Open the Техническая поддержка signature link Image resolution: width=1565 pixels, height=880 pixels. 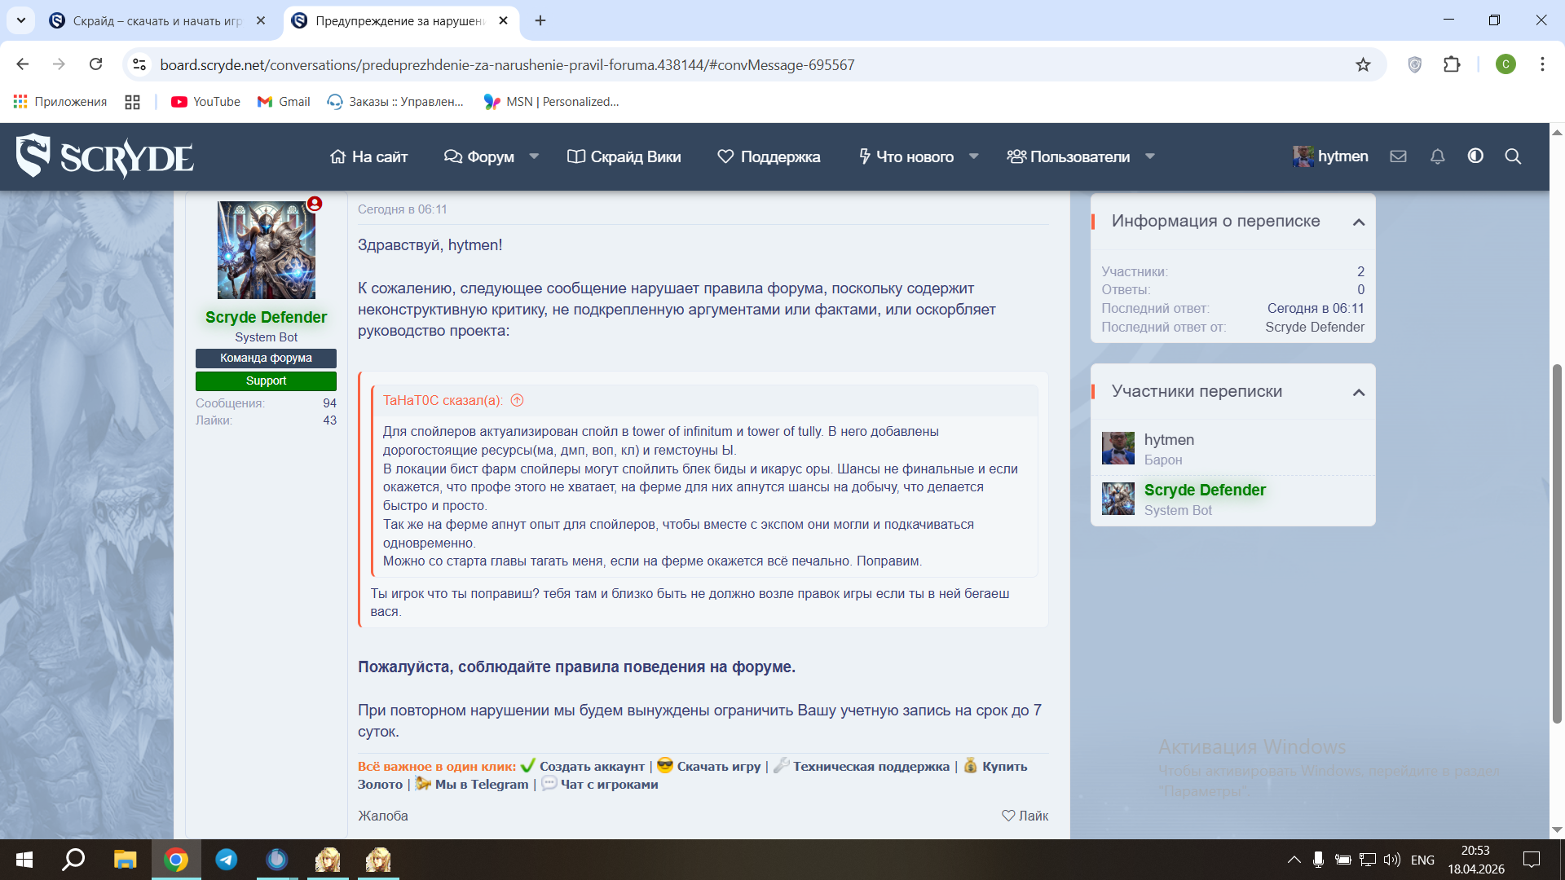point(871,766)
